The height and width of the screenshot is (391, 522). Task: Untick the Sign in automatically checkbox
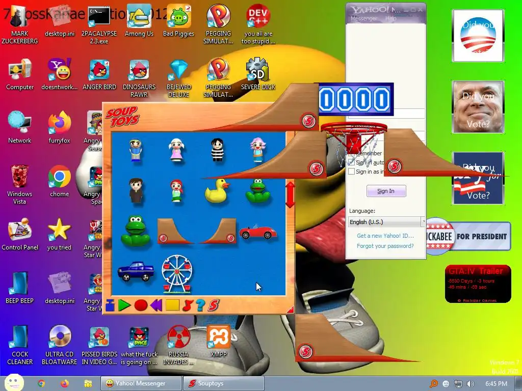(x=352, y=162)
